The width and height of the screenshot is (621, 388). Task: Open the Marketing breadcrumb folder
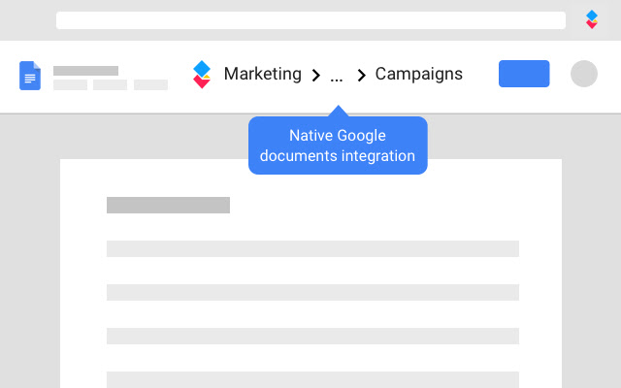262,74
